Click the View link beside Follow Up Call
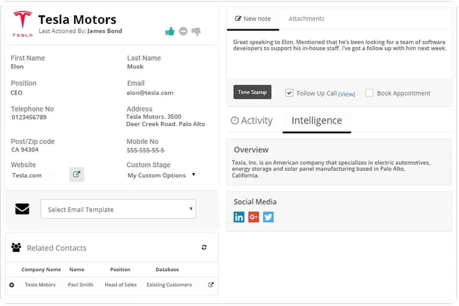Viewport: 459px width, 306px height. pyautogui.click(x=347, y=94)
